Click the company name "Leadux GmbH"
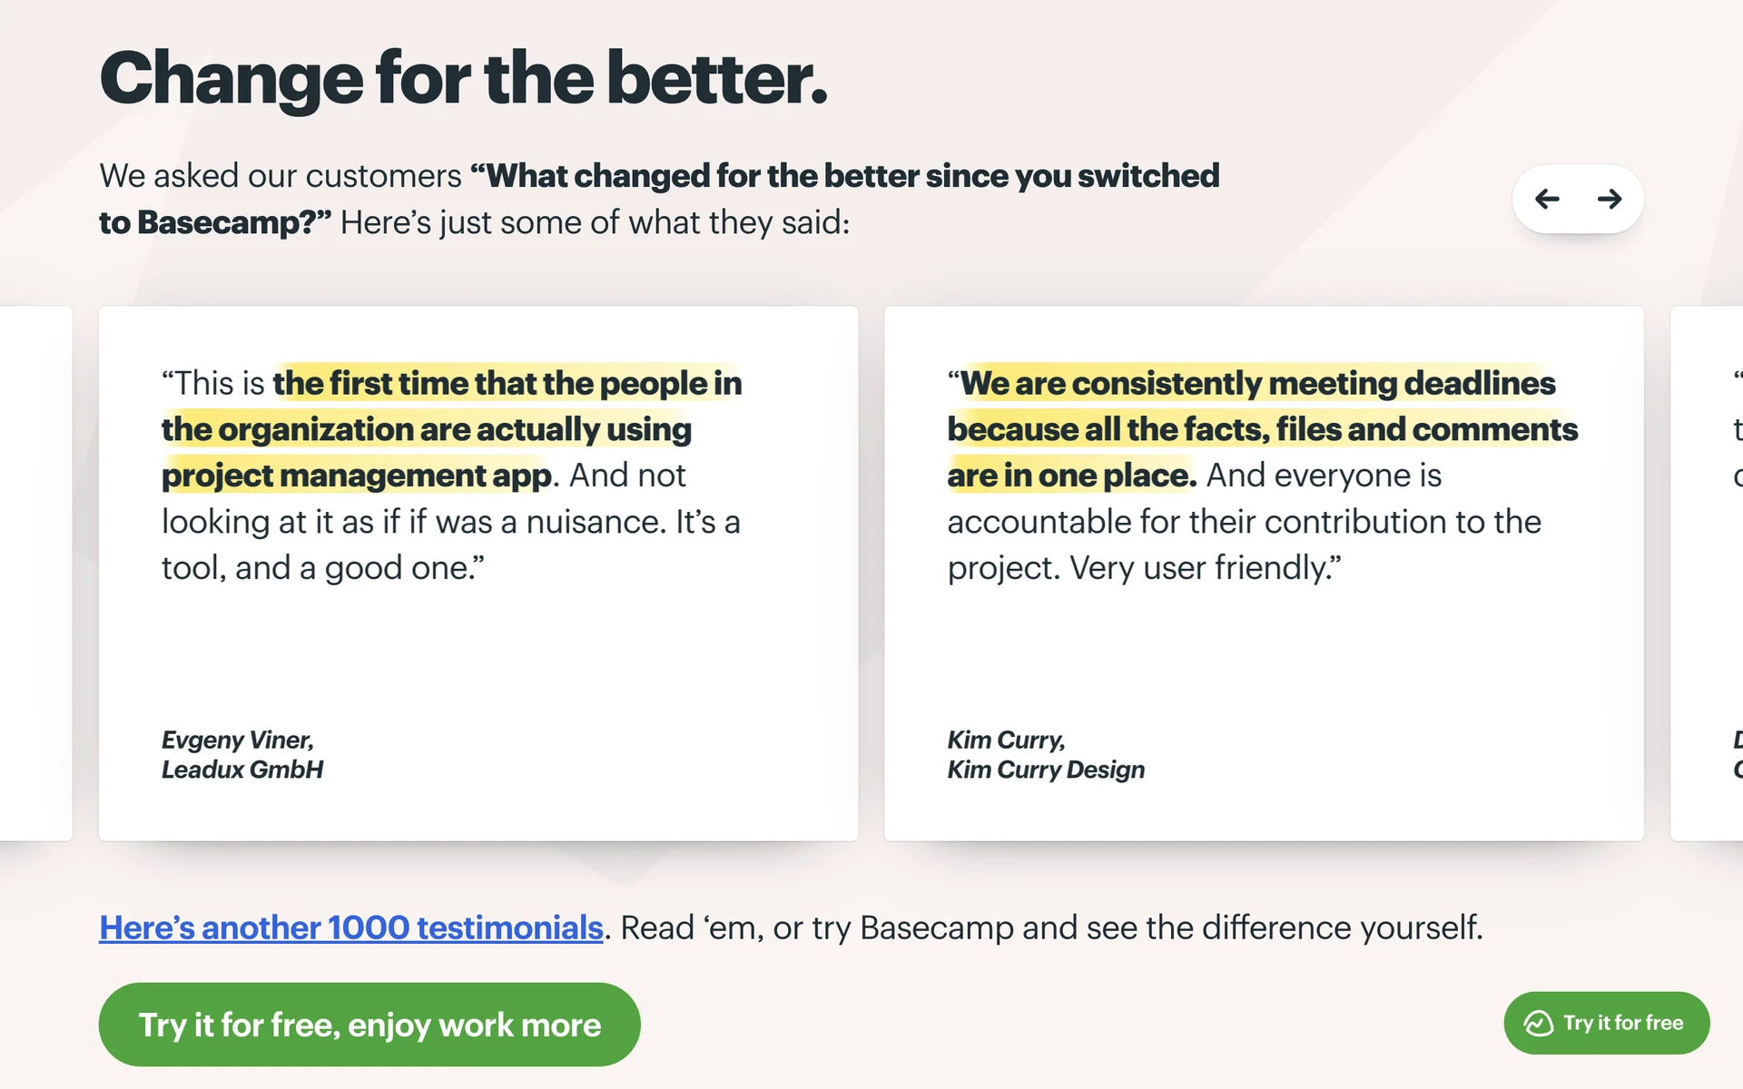The image size is (1743, 1089). [242, 770]
